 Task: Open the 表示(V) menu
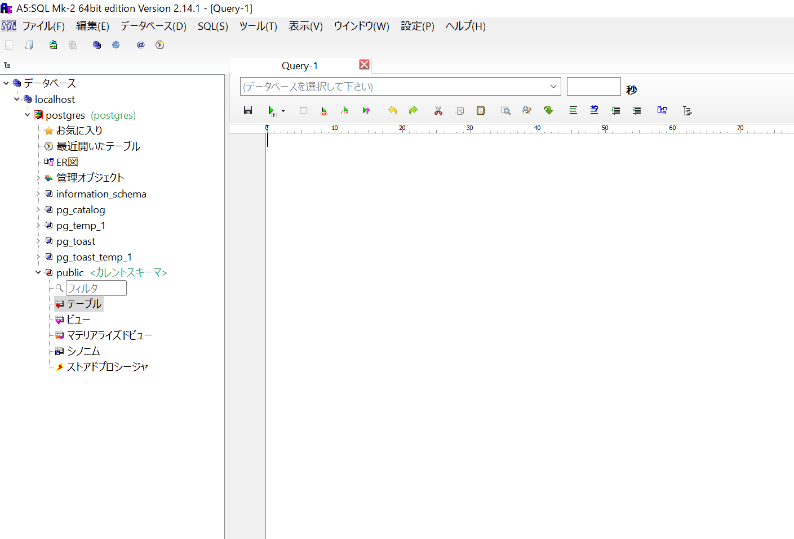(305, 26)
